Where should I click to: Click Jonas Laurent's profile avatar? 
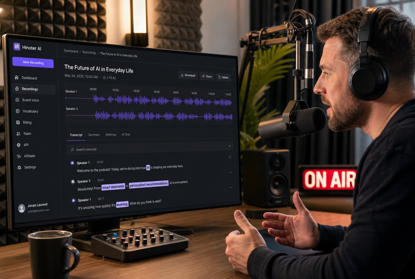click(21, 208)
